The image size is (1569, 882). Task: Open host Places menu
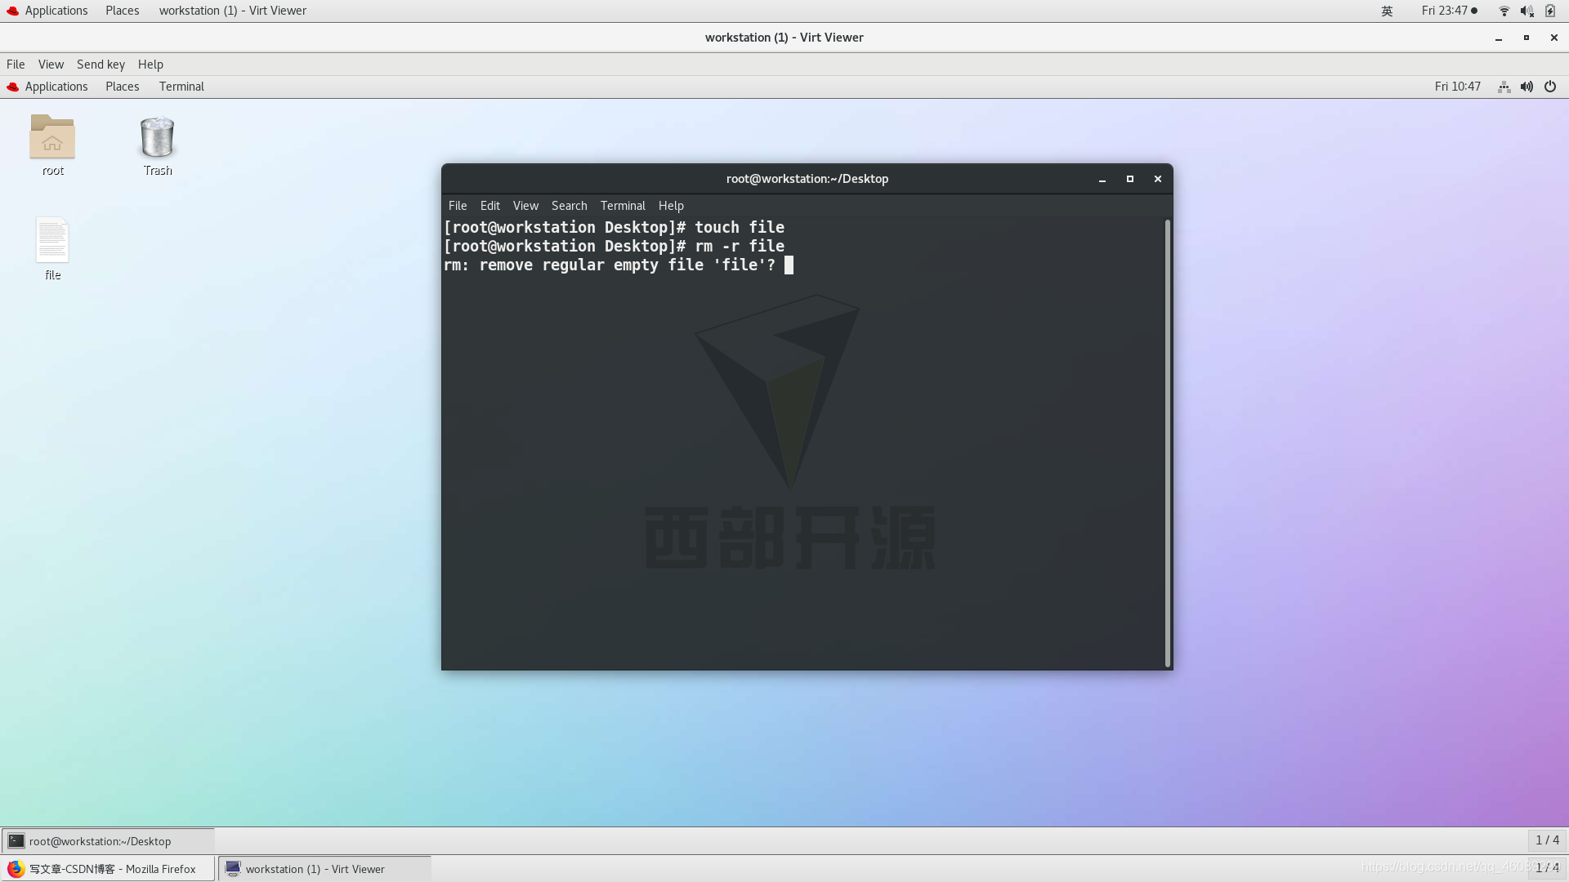123,11
